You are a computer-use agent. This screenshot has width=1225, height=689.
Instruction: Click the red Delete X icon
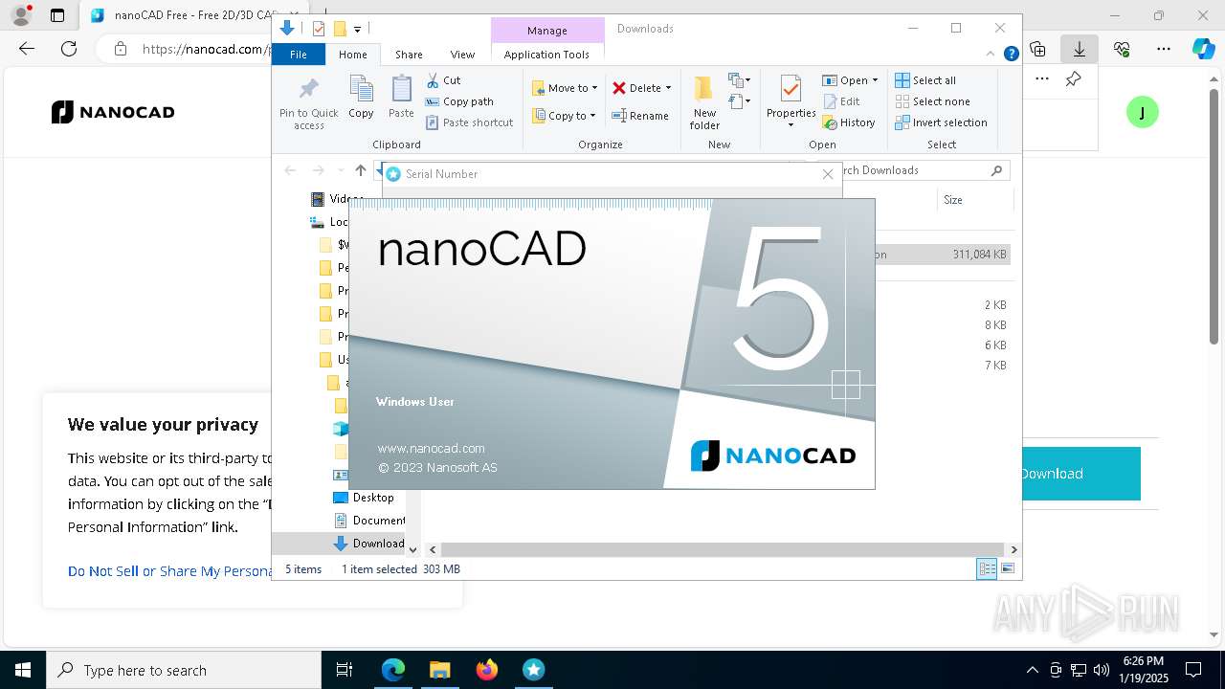tap(619, 88)
